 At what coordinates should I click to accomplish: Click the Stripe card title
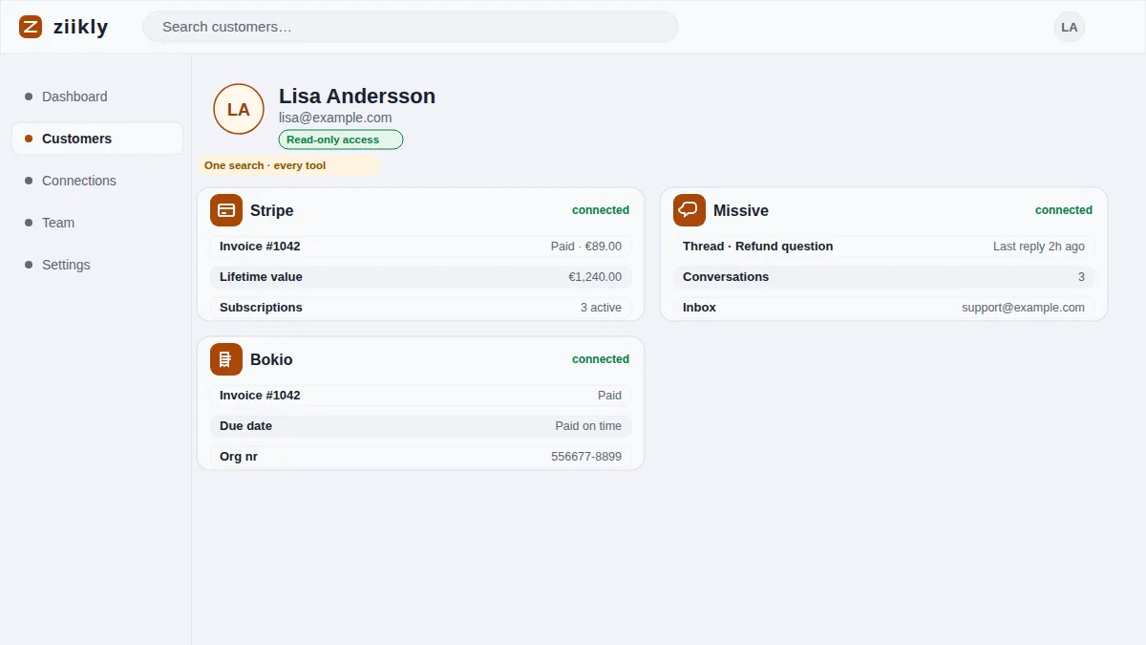click(x=272, y=210)
